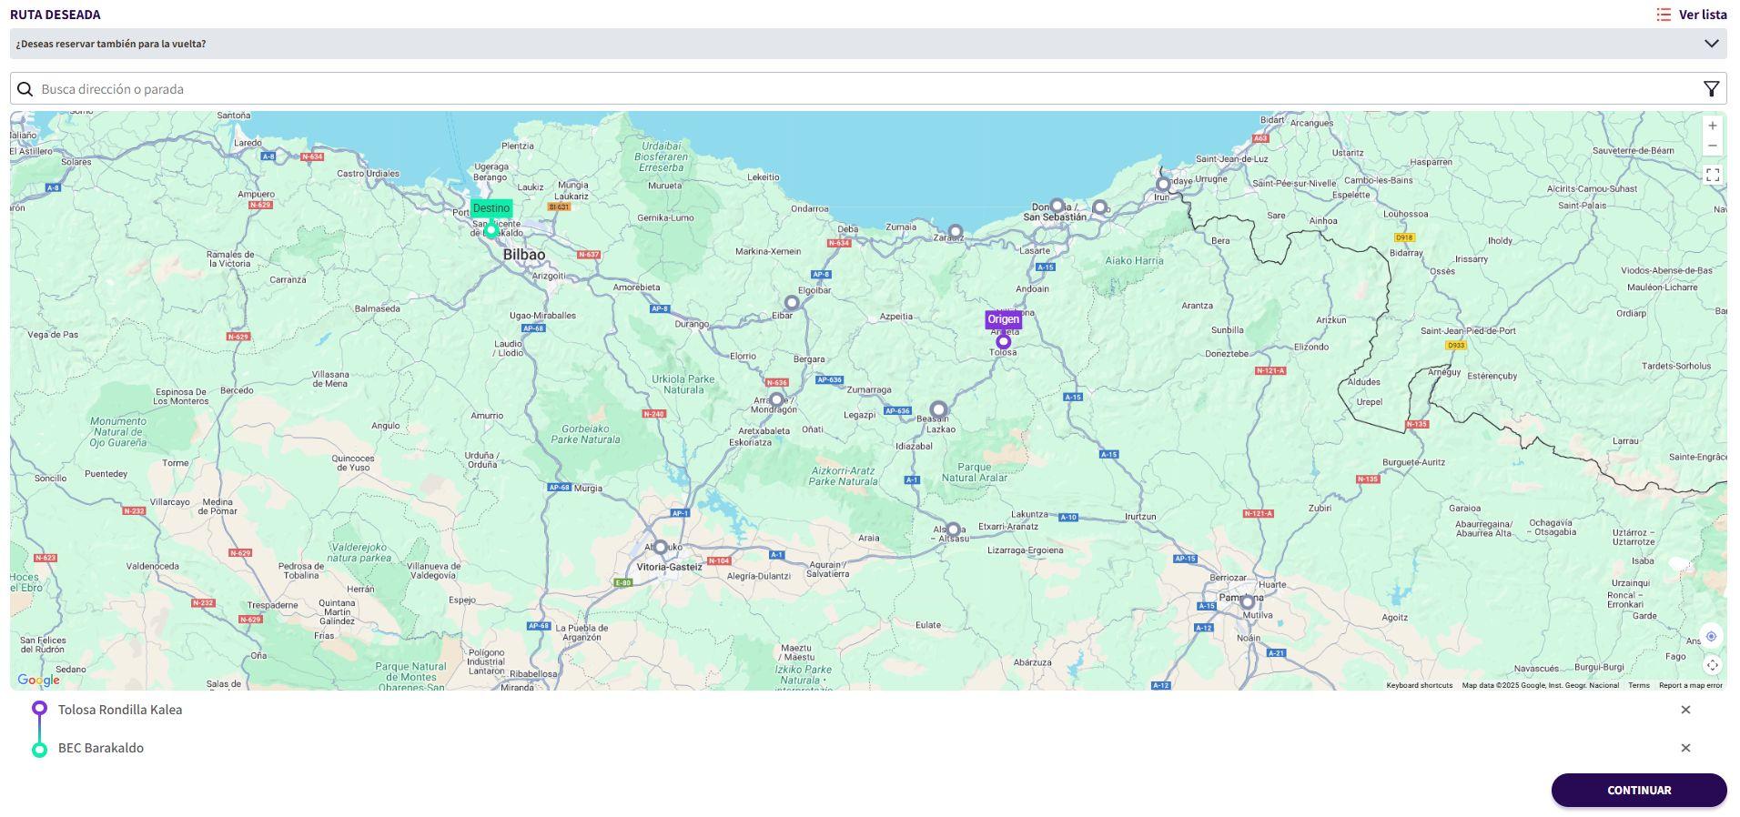Focus the address or stop search field
1740x817 pixels.
point(868,89)
